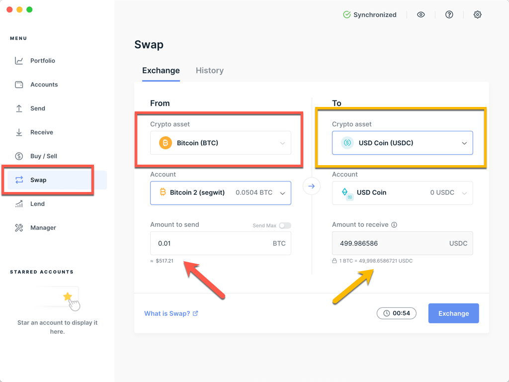Expand the USD Coin (USDC) asset dropdown

pos(402,143)
